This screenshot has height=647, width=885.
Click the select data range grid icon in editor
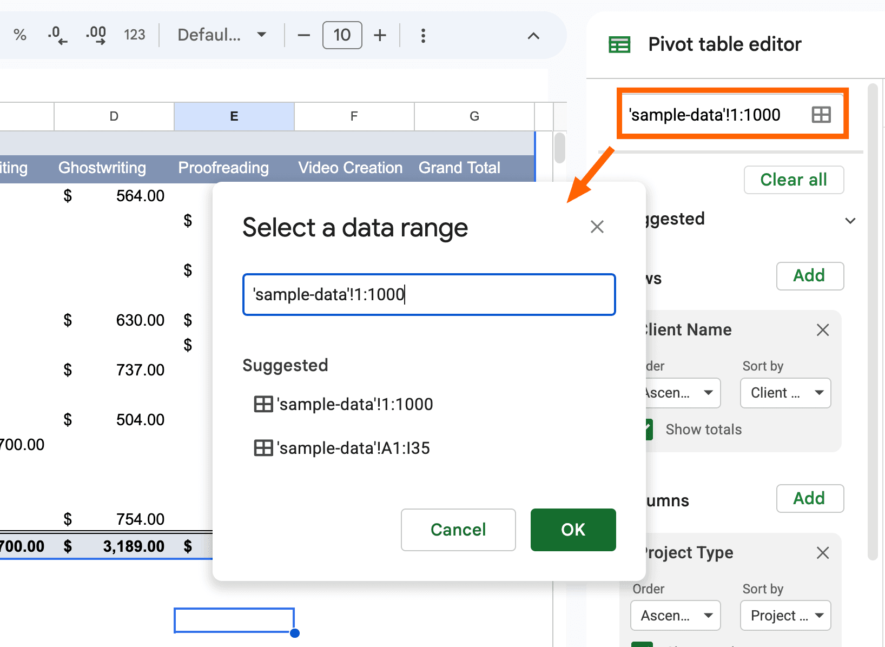tap(821, 115)
